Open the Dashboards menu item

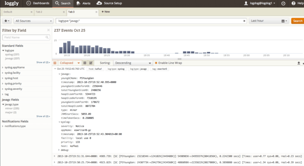(x=38, y=3)
